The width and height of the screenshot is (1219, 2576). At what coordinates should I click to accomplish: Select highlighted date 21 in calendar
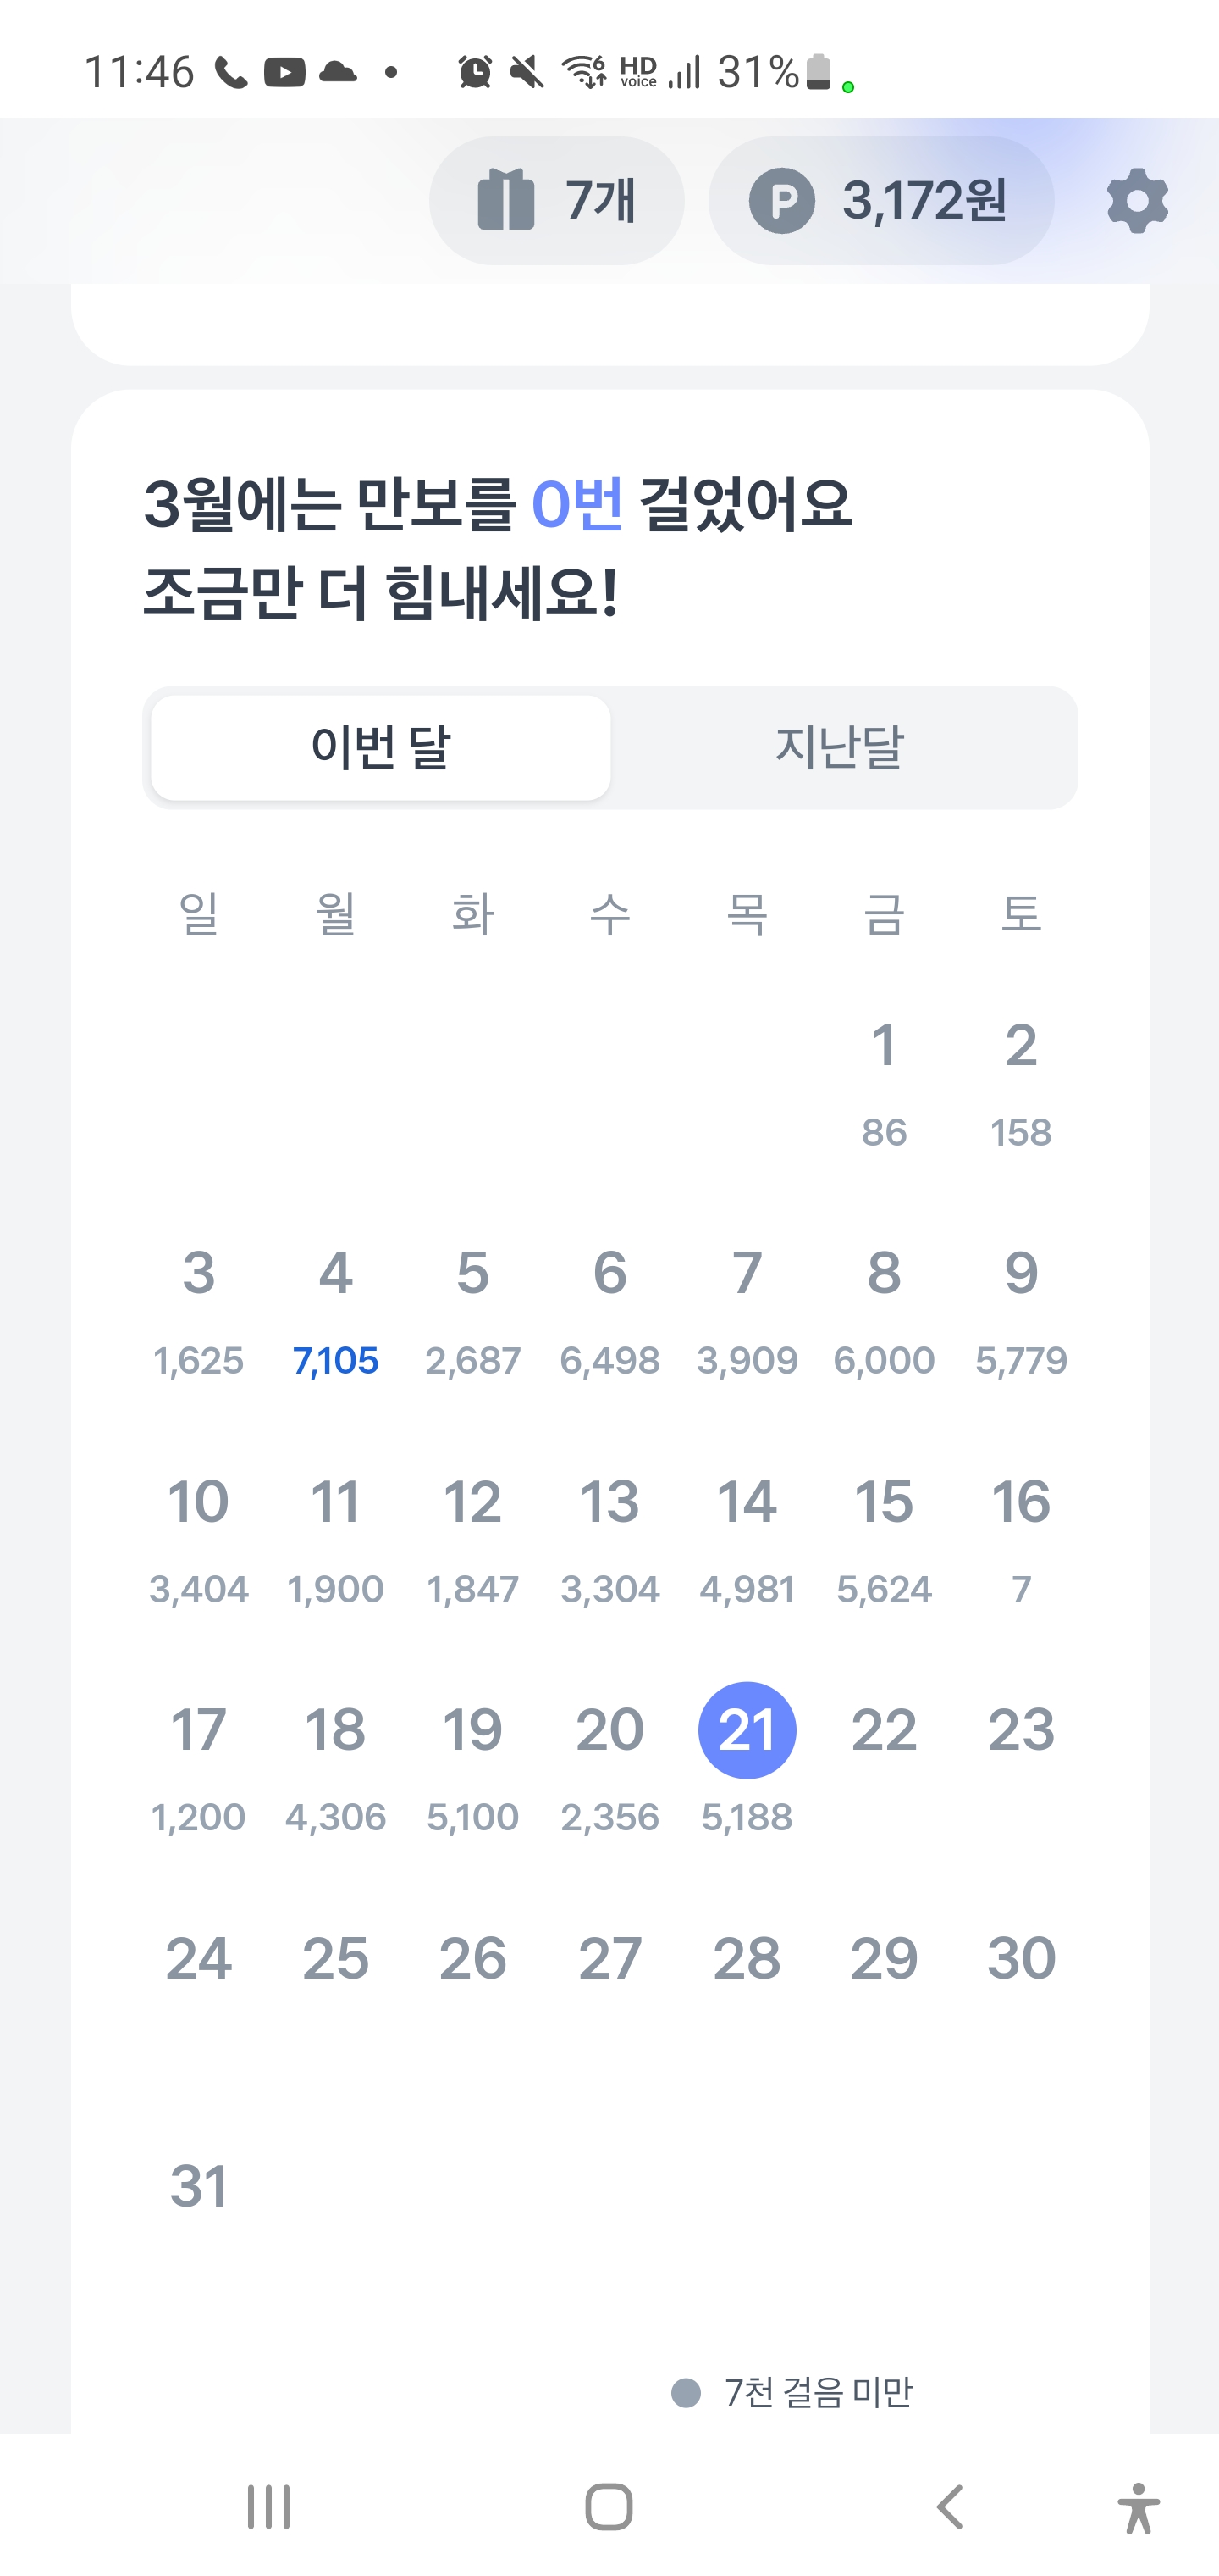coord(747,1730)
